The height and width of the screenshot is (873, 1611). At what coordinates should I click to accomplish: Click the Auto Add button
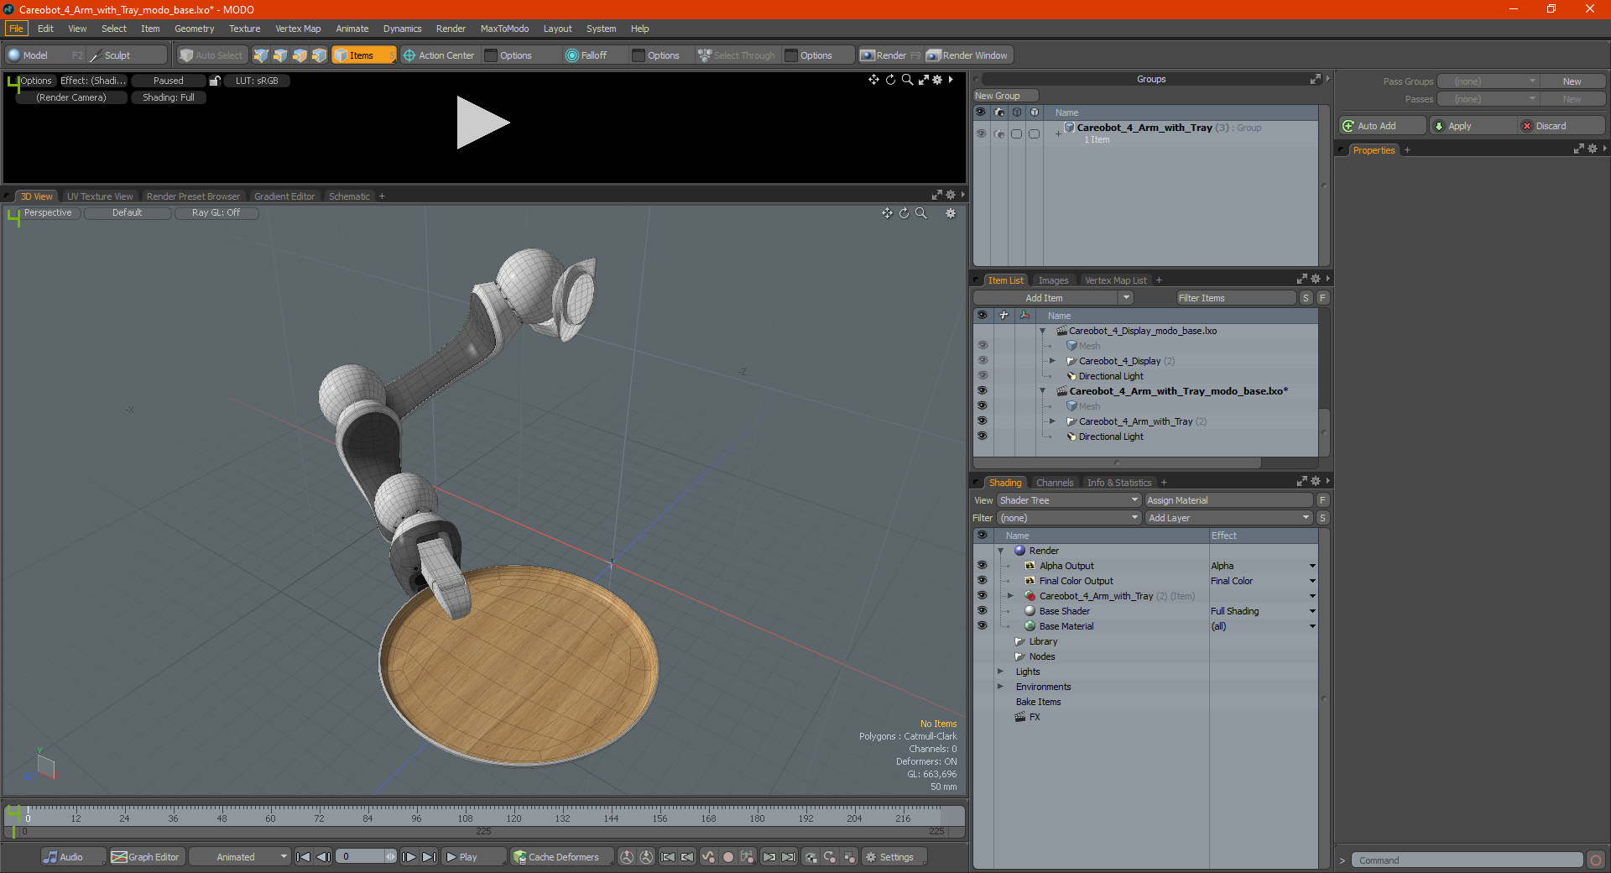coord(1382,126)
